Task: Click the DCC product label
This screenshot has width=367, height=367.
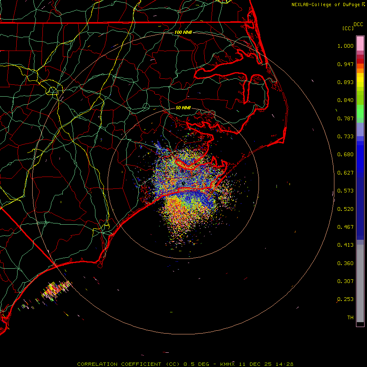Action: [x=358, y=24]
